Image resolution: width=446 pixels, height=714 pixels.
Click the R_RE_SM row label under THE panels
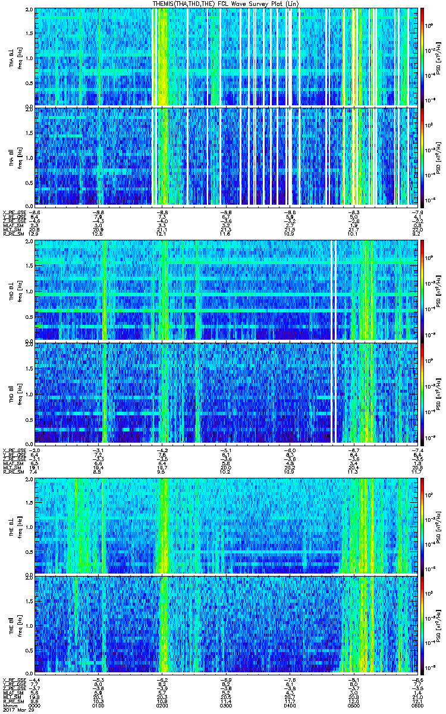tap(12, 702)
